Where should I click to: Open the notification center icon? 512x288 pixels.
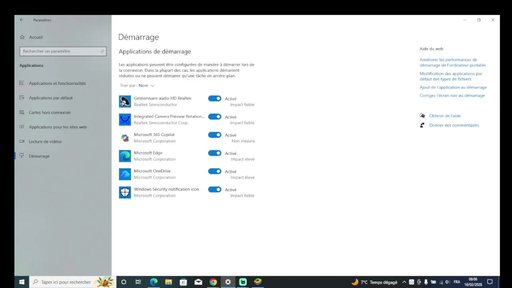490,282
